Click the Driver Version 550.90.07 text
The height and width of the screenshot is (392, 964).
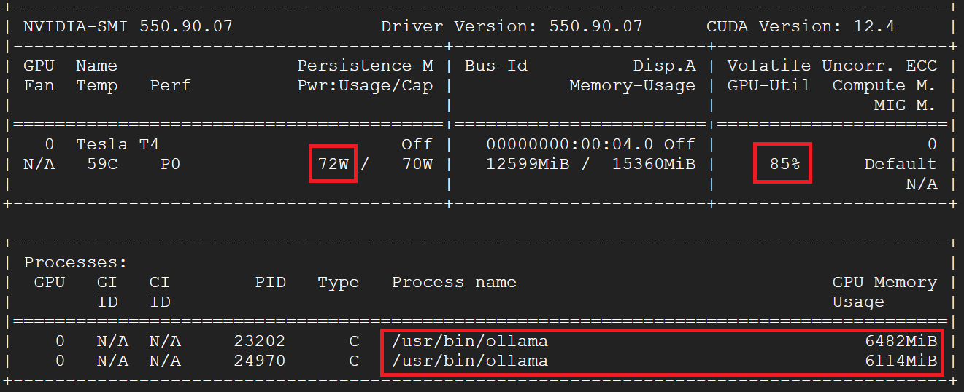[x=512, y=27]
